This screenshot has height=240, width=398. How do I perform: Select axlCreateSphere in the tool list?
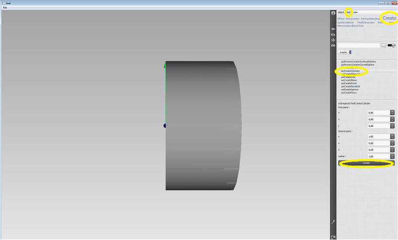point(350,89)
